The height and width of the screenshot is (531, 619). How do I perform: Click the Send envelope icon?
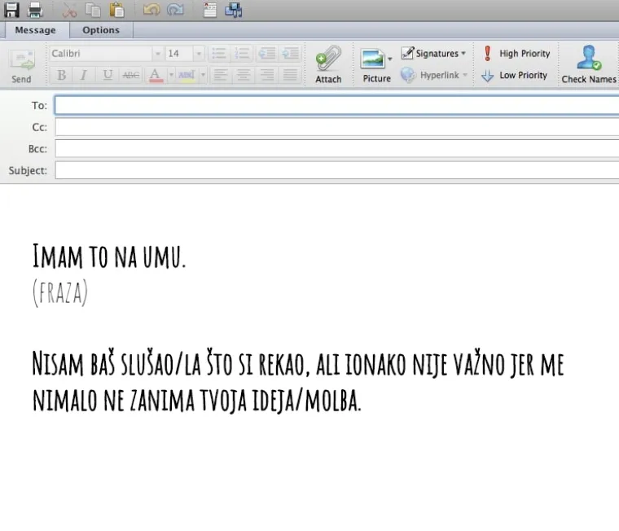[x=22, y=65]
